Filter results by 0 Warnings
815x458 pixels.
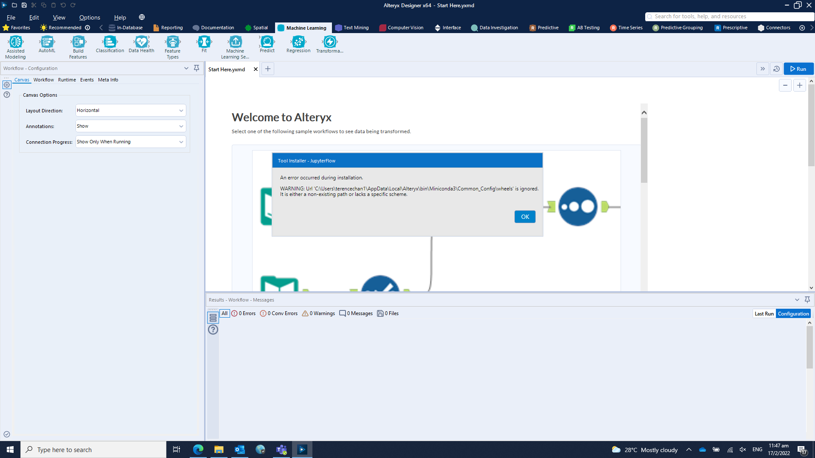[318, 313]
